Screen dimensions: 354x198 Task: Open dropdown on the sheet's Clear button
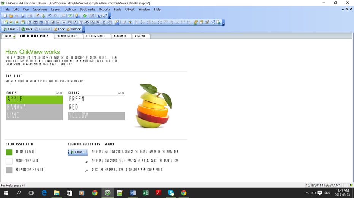click(x=84, y=152)
